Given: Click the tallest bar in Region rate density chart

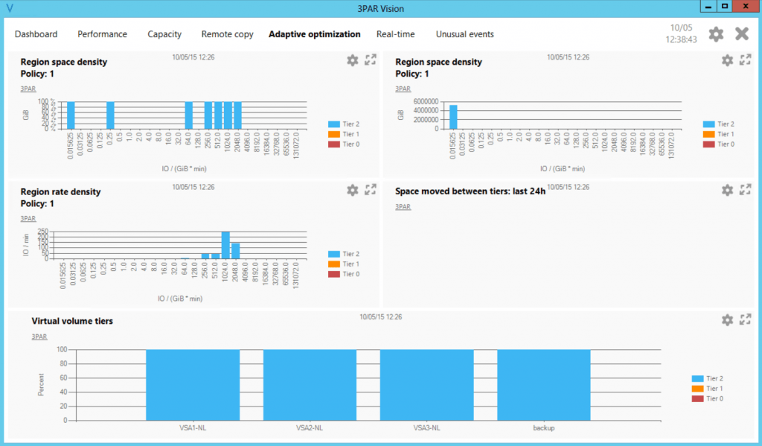Looking at the screenshot, I should pyautogui.click(x=225, y=245).
